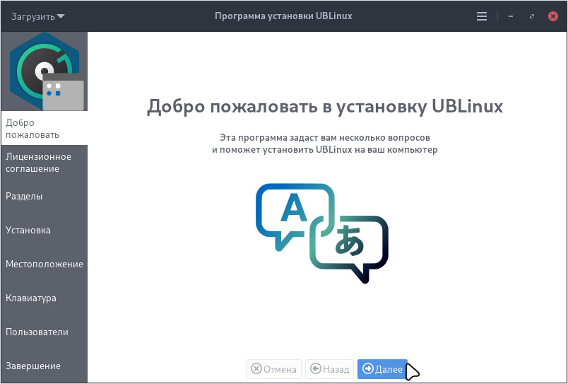Screen dimensions: 568x384
Task: Open the hamburger menu in title bar
Action: tap(481, 16)
